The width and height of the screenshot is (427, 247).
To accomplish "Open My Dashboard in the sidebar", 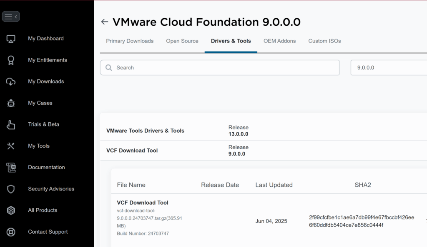I will point(46,39).
